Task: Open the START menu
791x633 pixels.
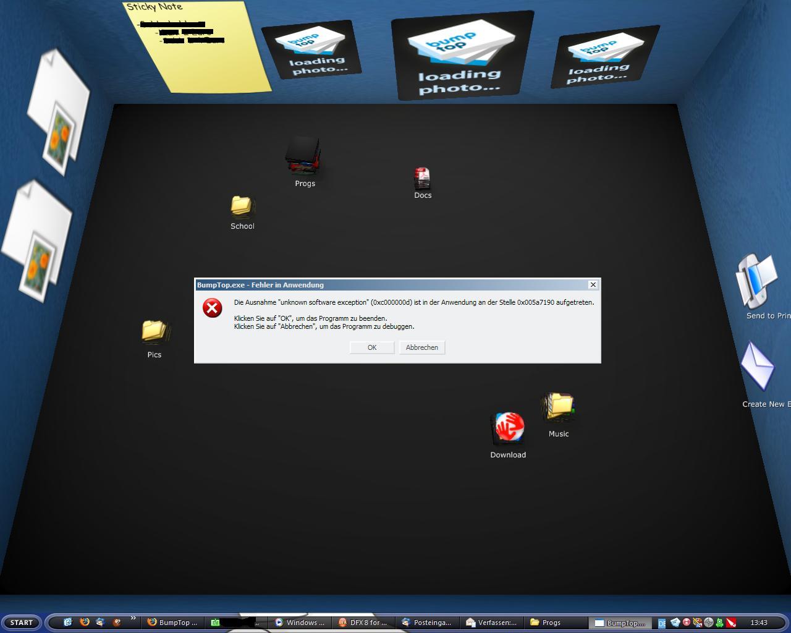Action: (x=21, y=622)
